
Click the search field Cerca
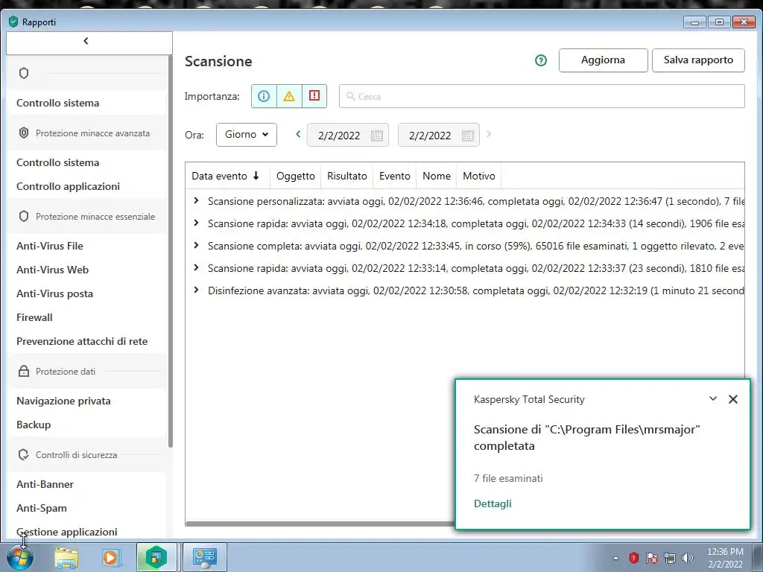[542, 96]
